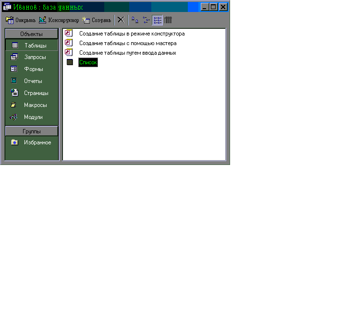Switch to details table view
This screenshot has height=317, width=354.
pos(168,20)
